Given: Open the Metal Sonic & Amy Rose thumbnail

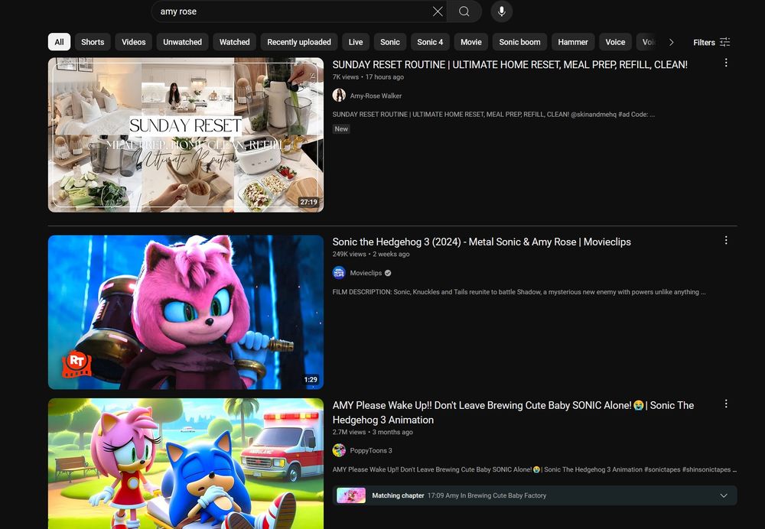Looking at the screenshot, I should [x=186, y=312].
